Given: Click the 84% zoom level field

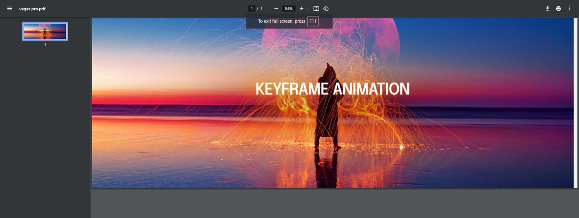Looking at the screenshot, I should pyautogui.click(x=289, y=9).
